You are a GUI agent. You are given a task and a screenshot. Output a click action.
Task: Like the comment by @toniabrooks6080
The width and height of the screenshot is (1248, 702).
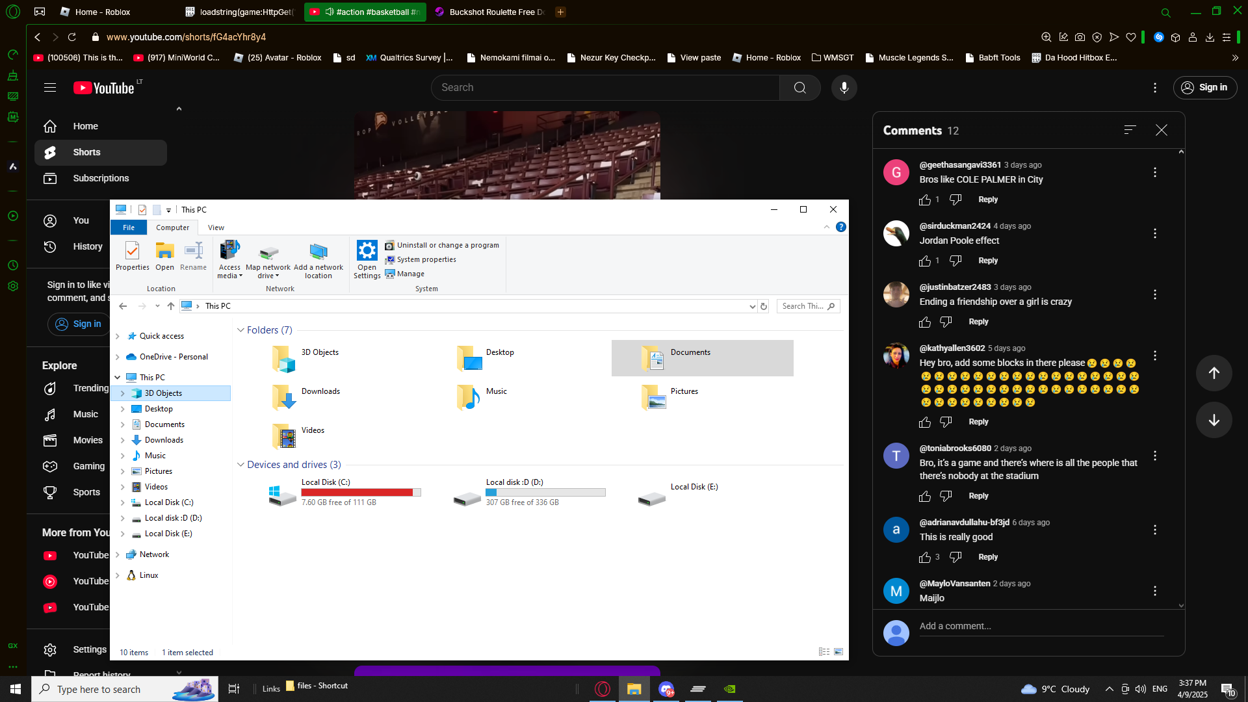925,497
